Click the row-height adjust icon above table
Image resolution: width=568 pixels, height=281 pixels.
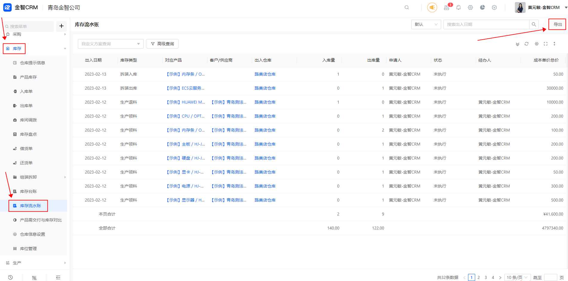555,44
